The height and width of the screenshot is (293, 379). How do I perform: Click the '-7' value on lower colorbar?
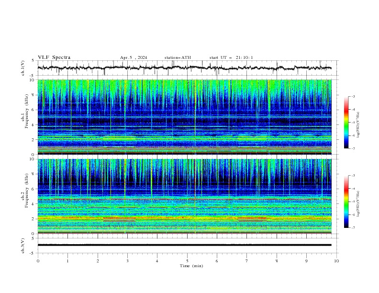(x=353, y=227)
